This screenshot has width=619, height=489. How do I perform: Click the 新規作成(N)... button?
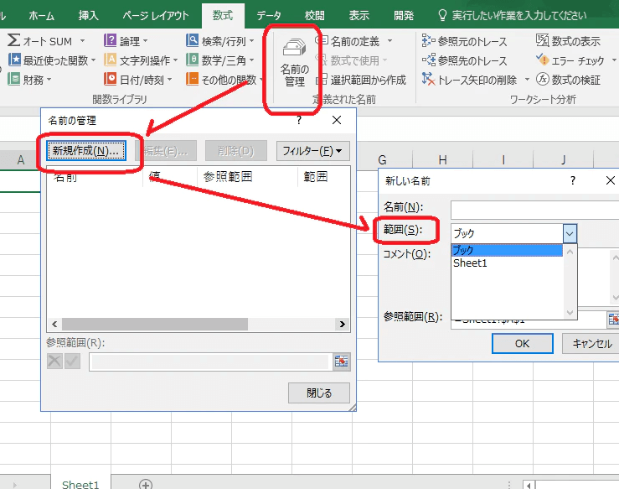pos(85,151)
